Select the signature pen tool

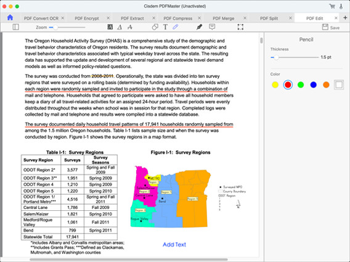pyautogui.click(x=199, y=27)
